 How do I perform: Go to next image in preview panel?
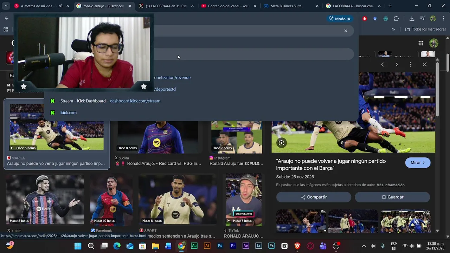coord(397,65)
